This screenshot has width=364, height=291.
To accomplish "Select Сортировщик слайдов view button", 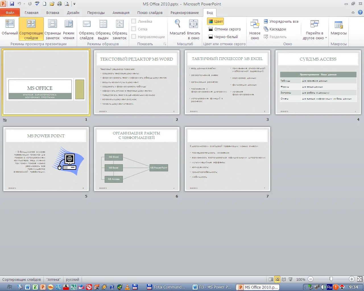I will (x=31, y=29).
